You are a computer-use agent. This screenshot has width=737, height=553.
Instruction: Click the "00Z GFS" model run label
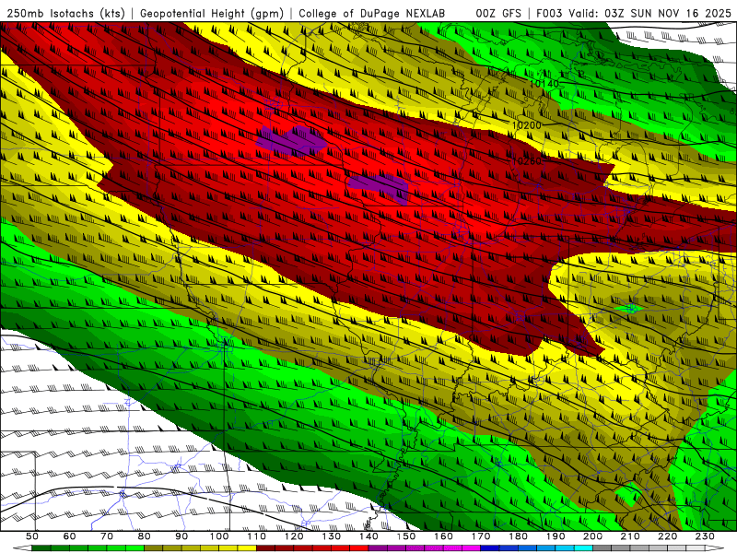click(x=498, y=13)
